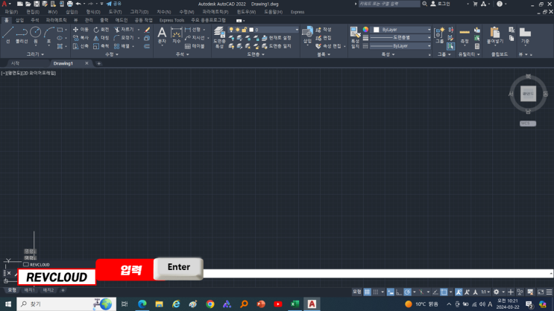Click the keyword search input field

[388, 4]
